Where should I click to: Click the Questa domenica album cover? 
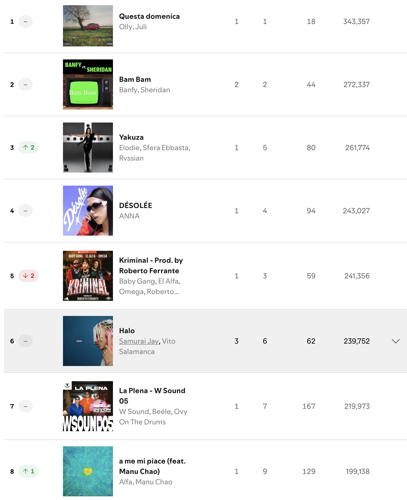(88, 26)
